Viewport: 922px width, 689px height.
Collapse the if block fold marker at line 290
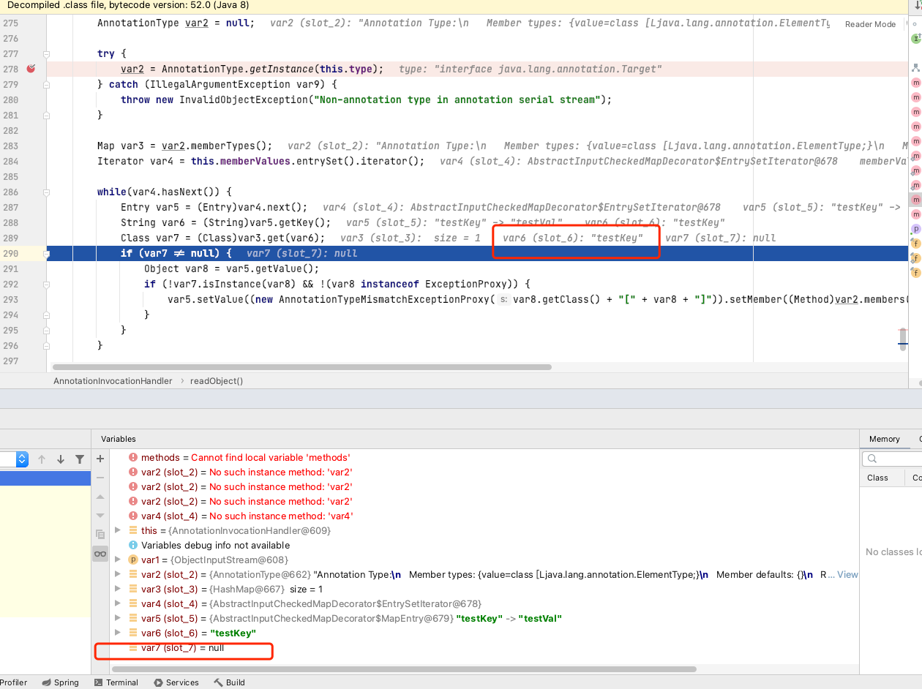(x=46, y=253)
